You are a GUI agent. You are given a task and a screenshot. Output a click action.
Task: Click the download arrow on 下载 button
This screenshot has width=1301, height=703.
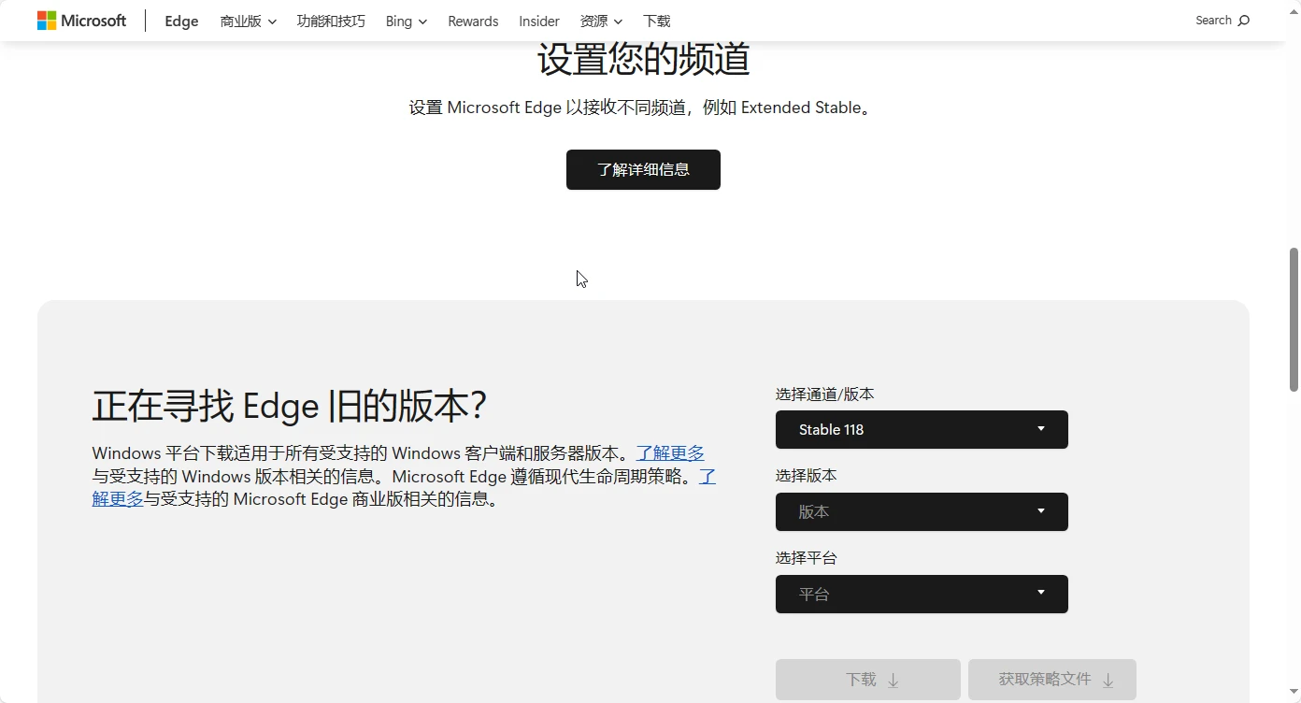tap(893, 681)
